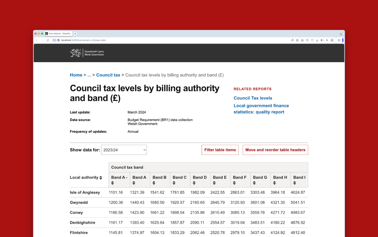Open a new browser tab
Viewport: 378px width, 237px height.
75,33
